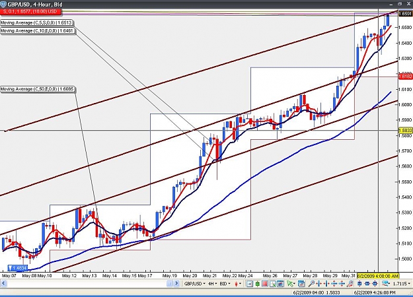Click the Moving Average (C,50,E,0,0) label
Image resolution: width=413 pixels, height=297 pixels.
tap(37, 89)
